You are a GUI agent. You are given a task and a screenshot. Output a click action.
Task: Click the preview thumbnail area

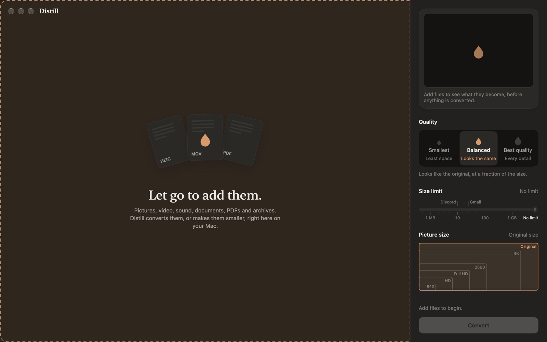(478, 50)
